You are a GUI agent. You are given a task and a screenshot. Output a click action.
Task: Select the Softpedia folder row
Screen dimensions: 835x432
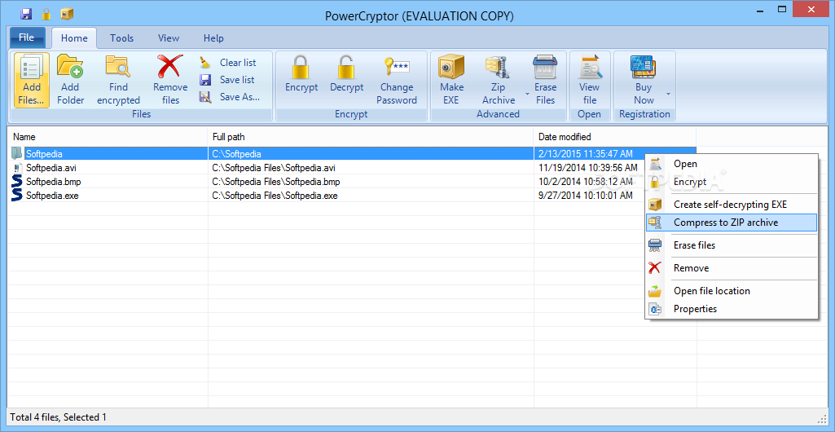click(x=353, y=154)
